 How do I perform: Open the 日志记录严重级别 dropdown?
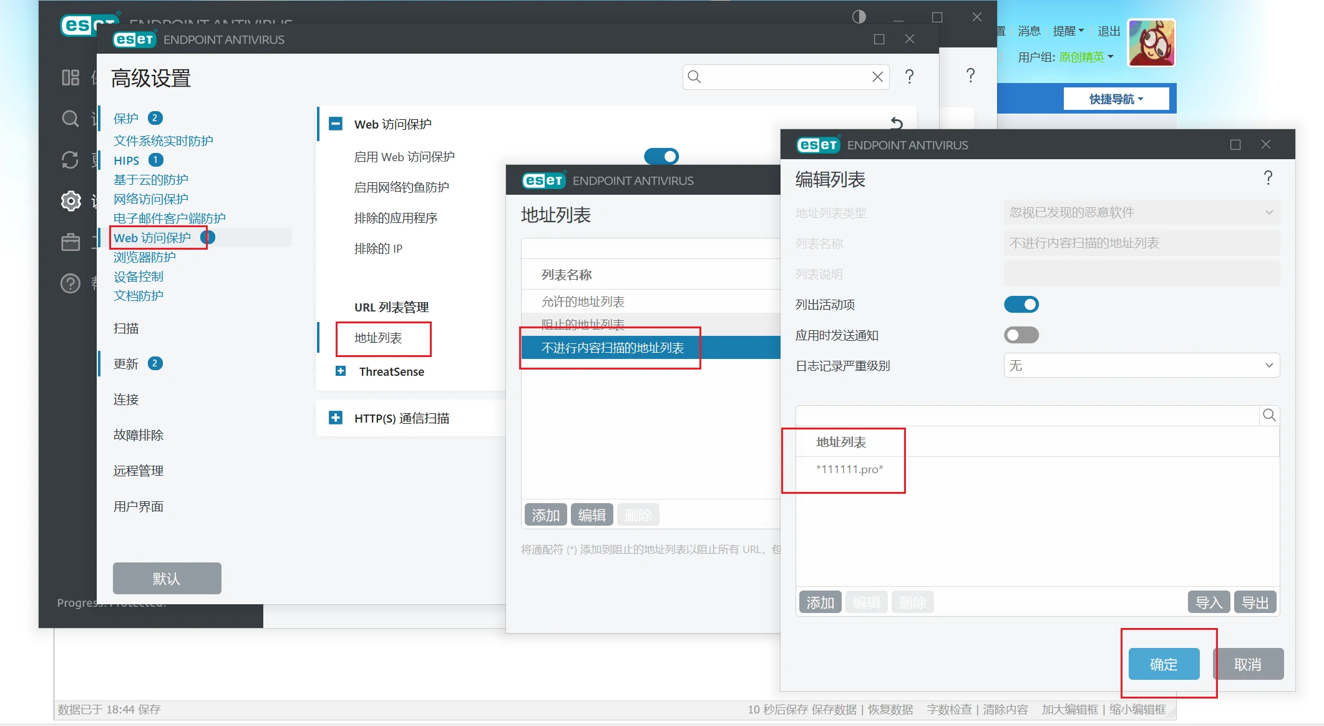click(1141, 366)
